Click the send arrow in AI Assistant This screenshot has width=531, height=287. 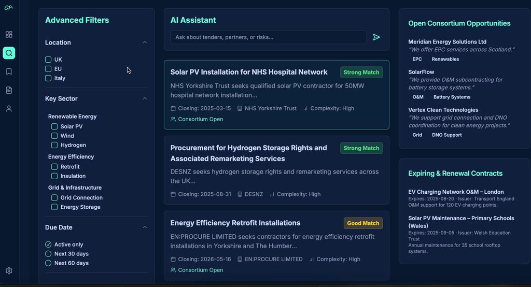(x=376, y=37)
